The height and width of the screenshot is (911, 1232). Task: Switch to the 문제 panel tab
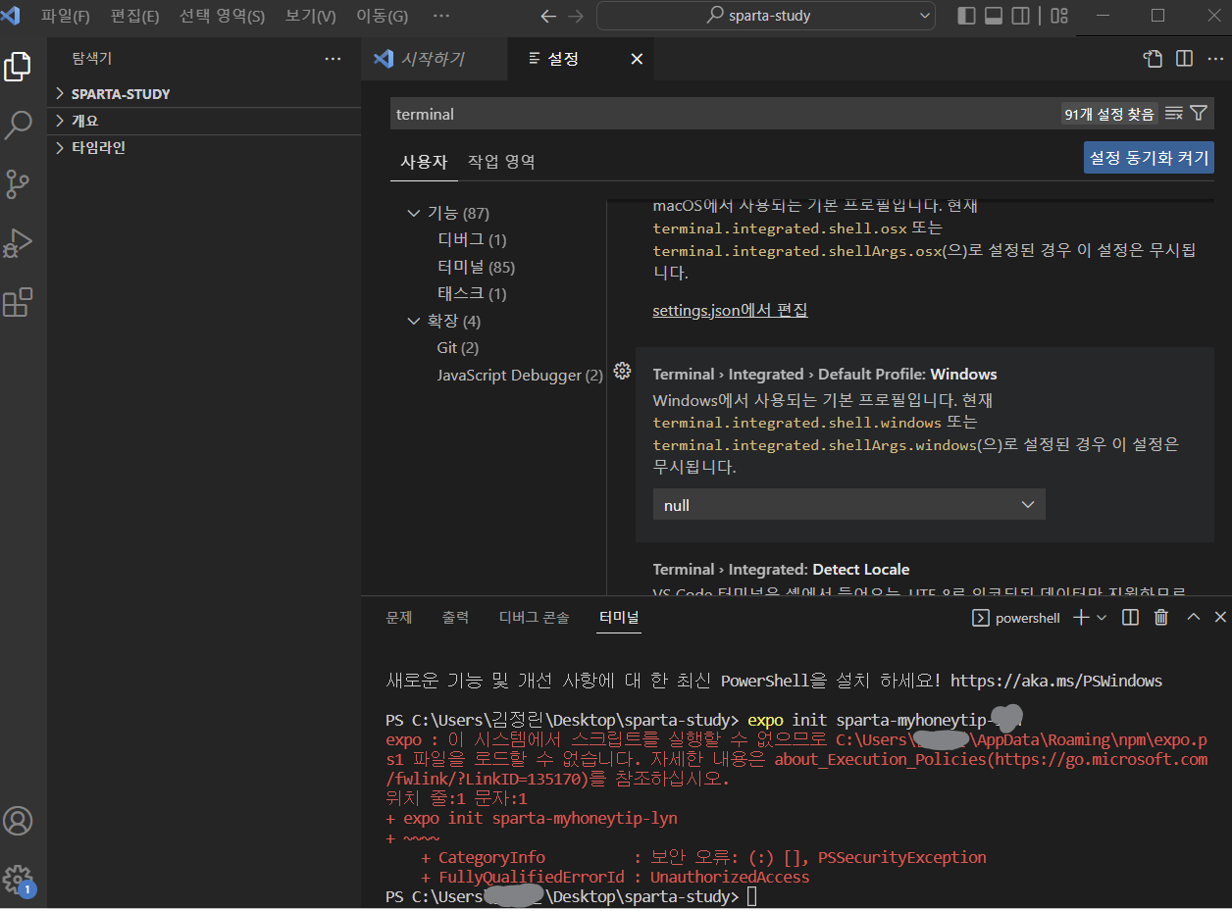coord(399,617)
